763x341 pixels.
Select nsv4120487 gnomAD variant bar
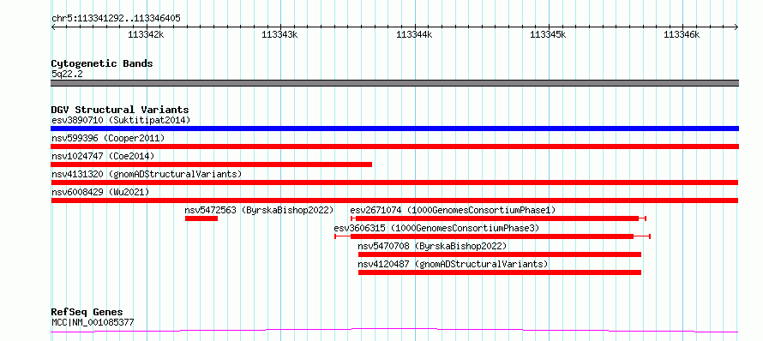[500, 272]
